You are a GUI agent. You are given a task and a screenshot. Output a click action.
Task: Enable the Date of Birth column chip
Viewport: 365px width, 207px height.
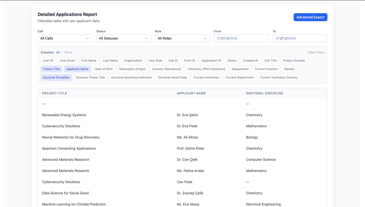104,69
